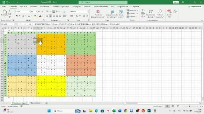The image size is (204, 114).
Task: Open Format as Table gallery
Action: pos(112,13)
